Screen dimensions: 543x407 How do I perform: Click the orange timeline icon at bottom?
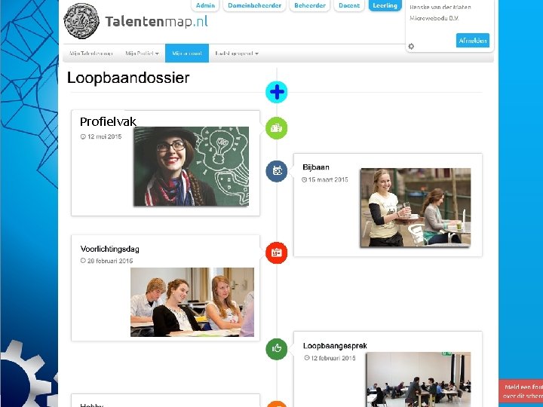click(x=276, y=404)
